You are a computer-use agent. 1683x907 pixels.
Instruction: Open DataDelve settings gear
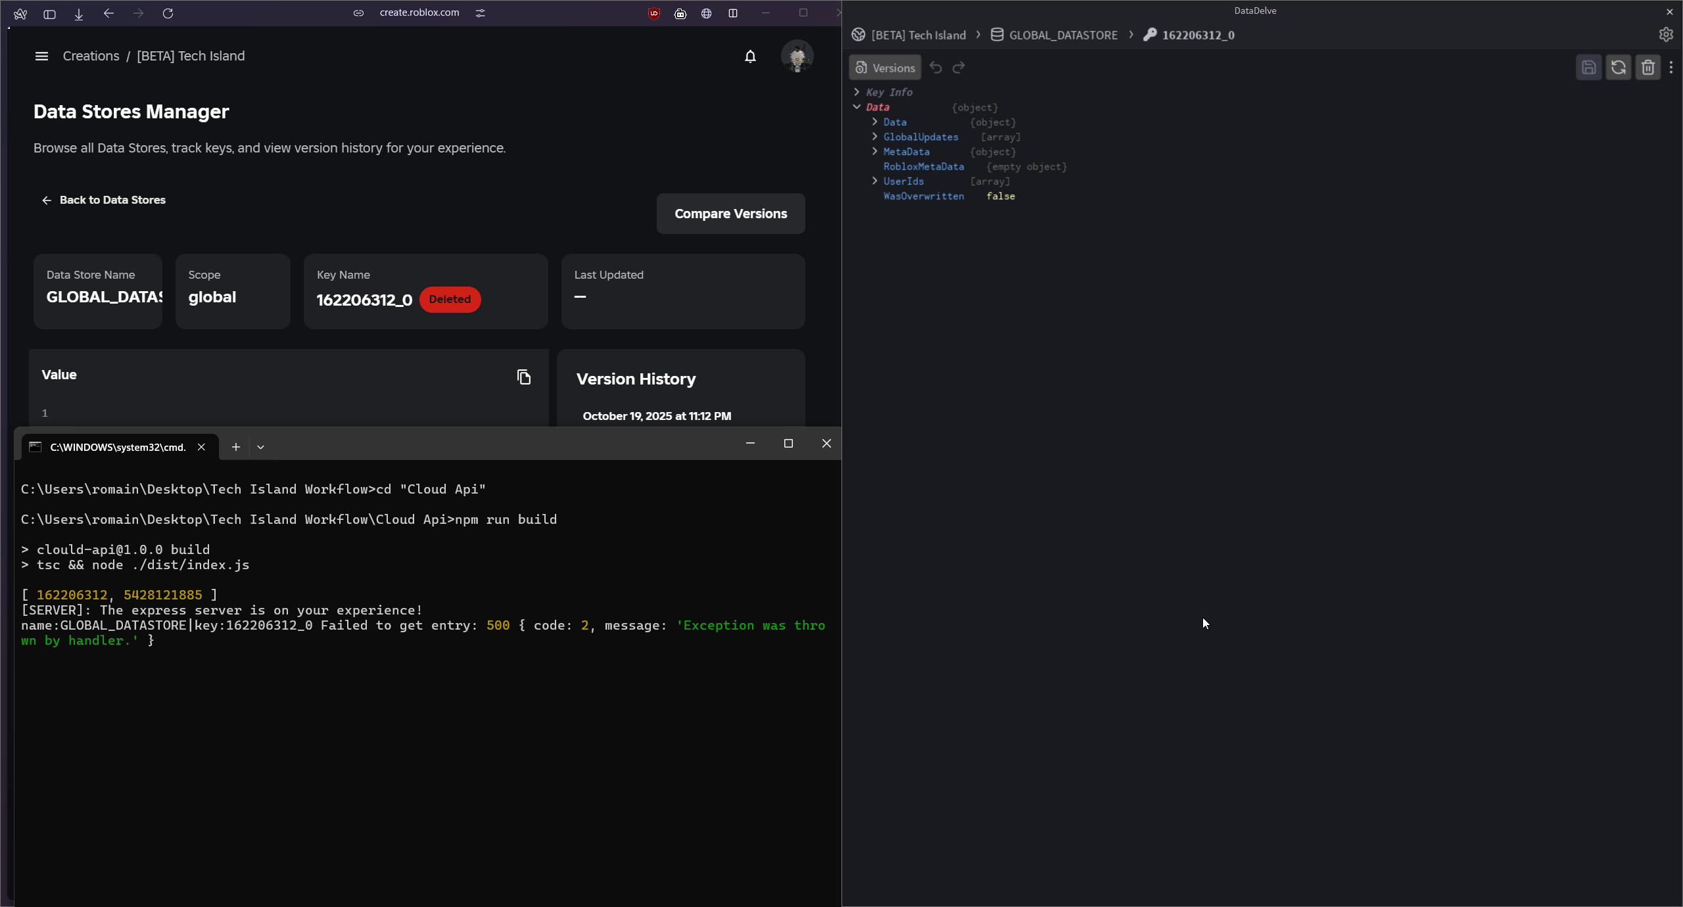click(1666, 35)
